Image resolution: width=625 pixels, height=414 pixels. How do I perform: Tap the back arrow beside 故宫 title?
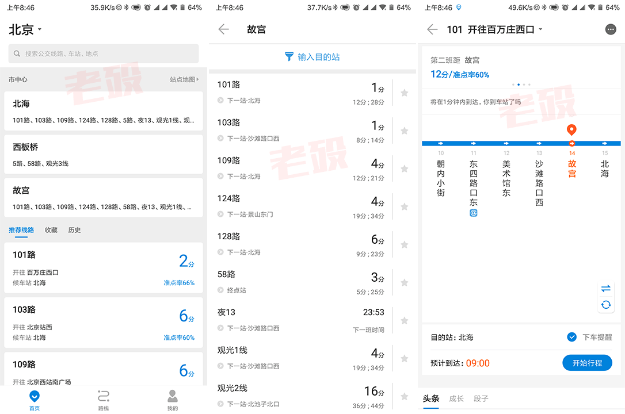coord(224,29)
